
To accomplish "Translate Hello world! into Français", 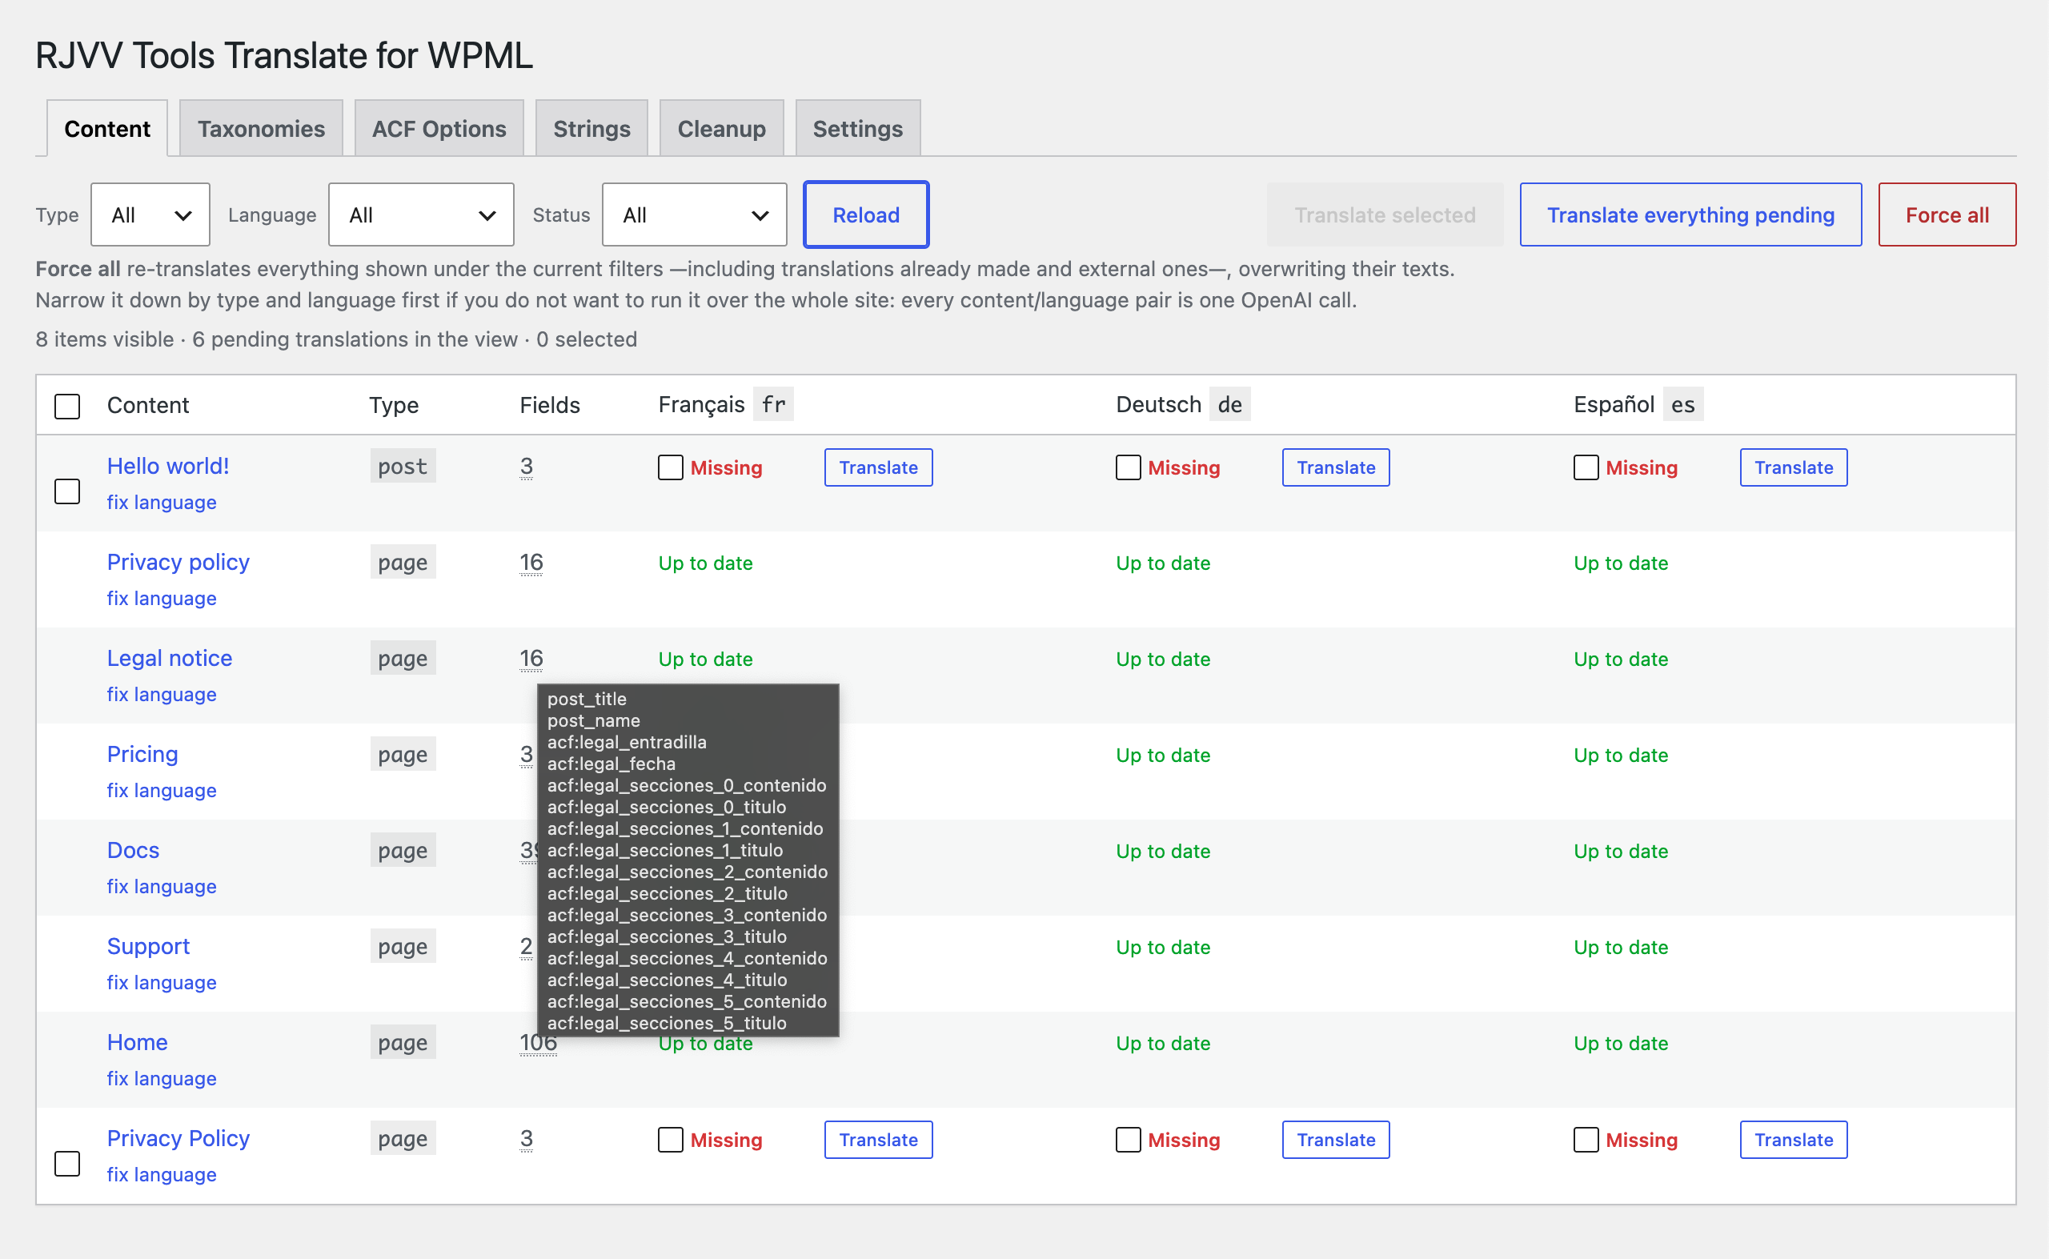I will 878,467.
